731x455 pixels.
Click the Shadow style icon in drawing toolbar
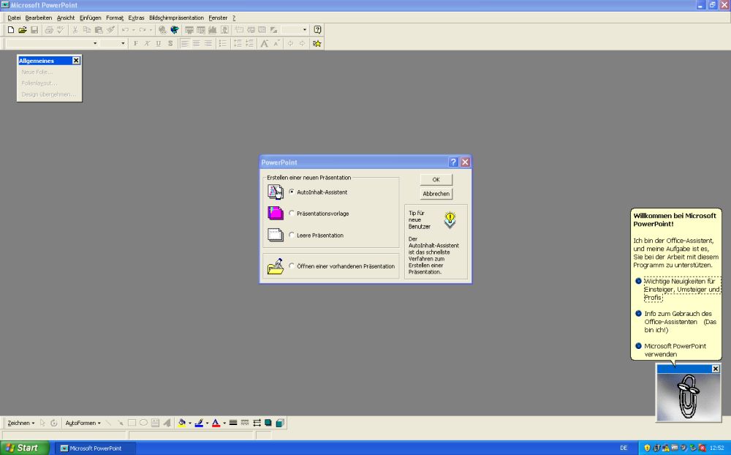(268, 423)
